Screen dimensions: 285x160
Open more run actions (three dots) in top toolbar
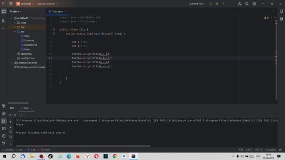(x=224, y=4)
